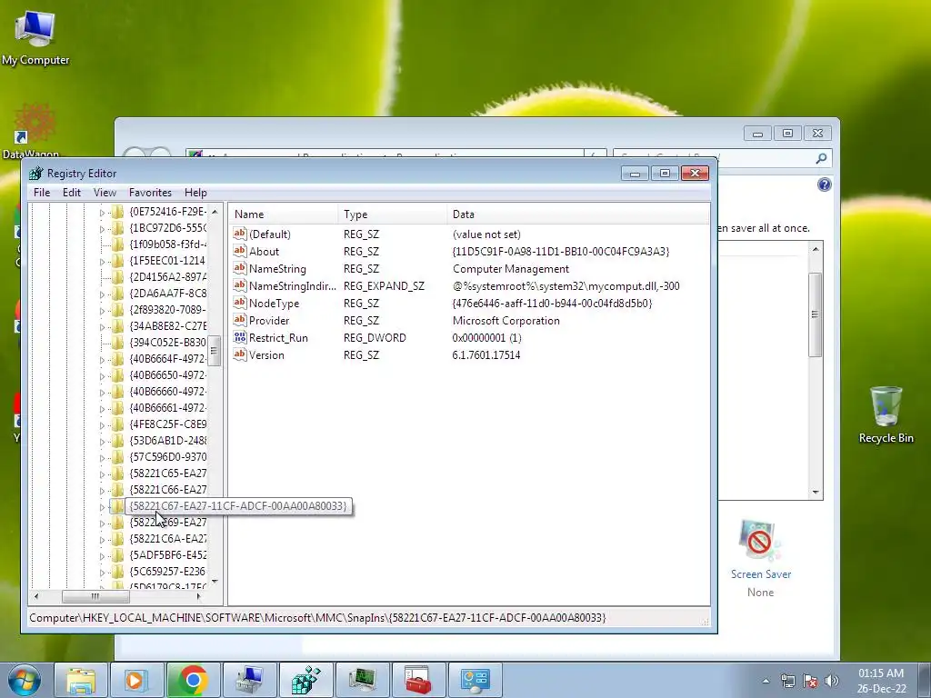This screenshot has width=931, height=698.
Task: Click the Version string value icon
Action: (239, 354)
